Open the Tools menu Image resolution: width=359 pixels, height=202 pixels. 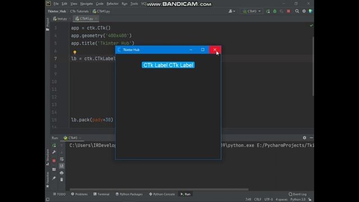(x=134, y=4)
